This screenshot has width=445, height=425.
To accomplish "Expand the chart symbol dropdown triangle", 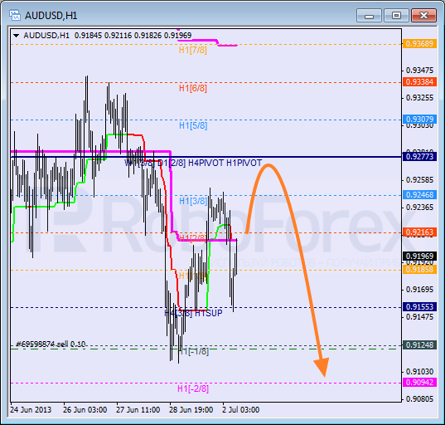I will 17,36.
